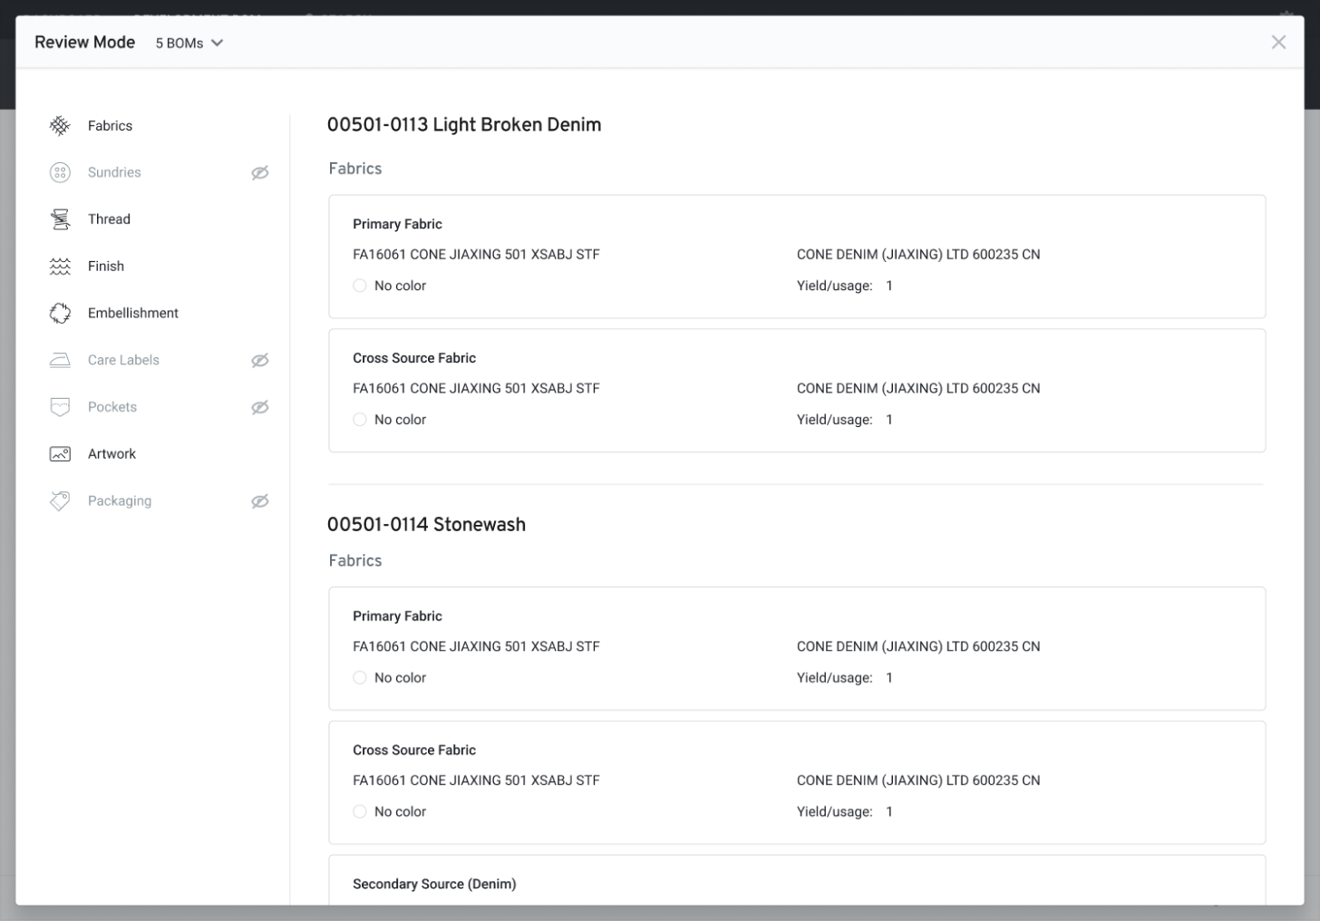Screen dimensions: 1320x921
Task: Click the Packaging tag icon
Action: coord(60,500)
